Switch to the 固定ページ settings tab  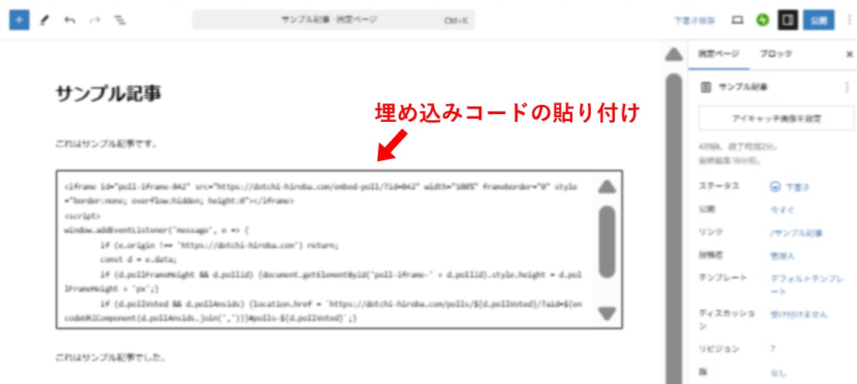coord(718,54)
